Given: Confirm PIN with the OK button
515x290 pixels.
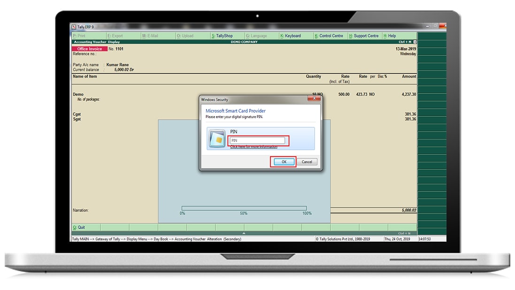Looking at the screenshot, I should coord(284,162).
